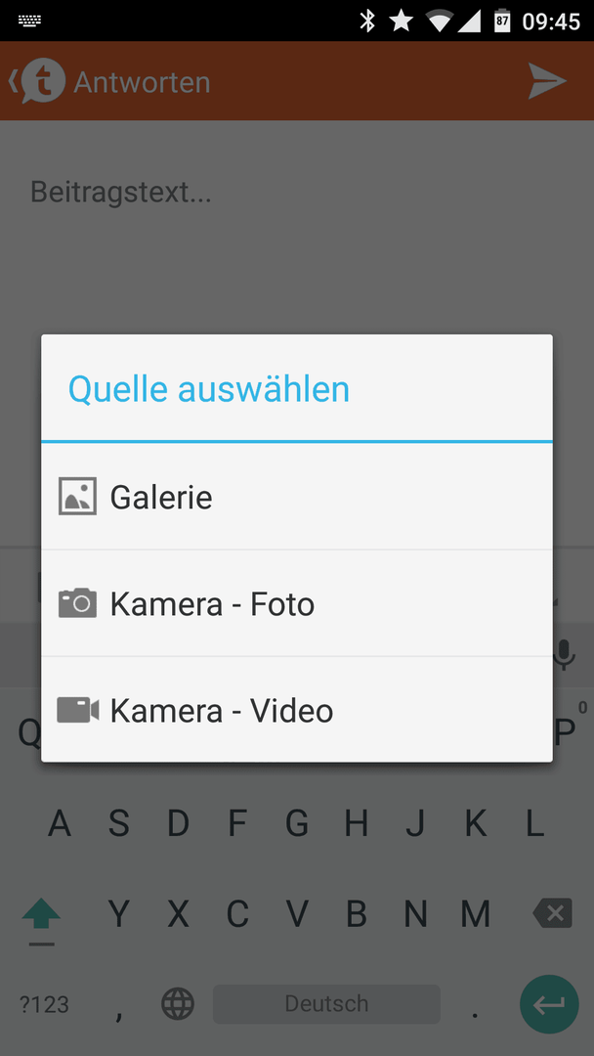
Task: Tap the green enter key
Action: [549, 1005]
